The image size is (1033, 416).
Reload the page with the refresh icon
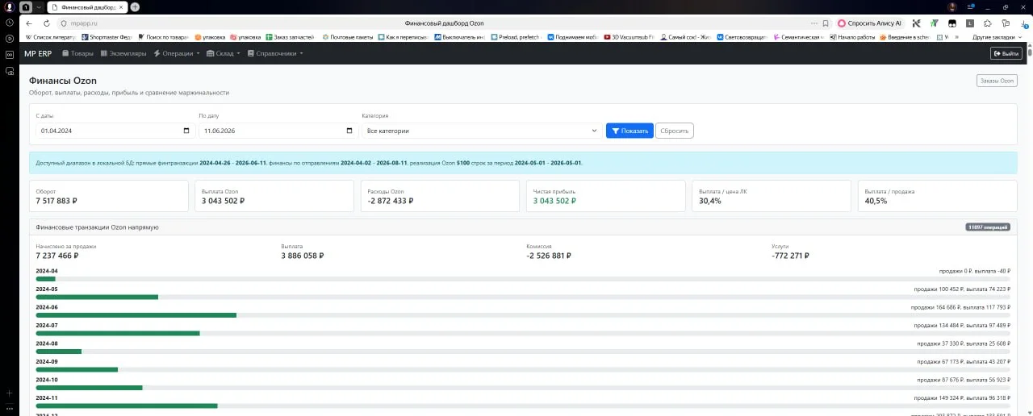pos(46,23)
